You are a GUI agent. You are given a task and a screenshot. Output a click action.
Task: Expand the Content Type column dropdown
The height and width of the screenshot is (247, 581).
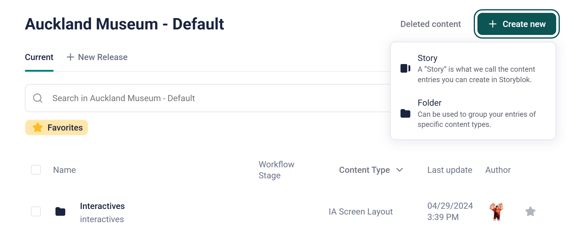pos(400,170)
